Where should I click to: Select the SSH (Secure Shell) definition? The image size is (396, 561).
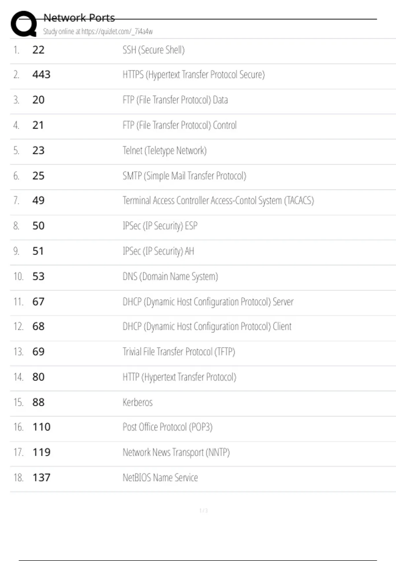coord(153,50)
